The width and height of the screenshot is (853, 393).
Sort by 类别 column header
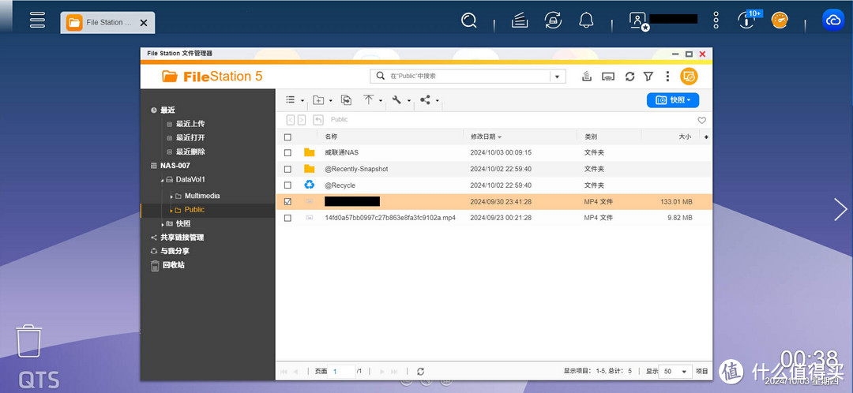point(591,137)
